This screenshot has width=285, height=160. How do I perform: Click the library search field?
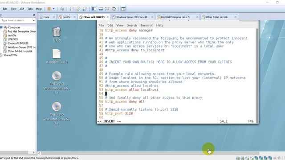click(x=16, y=20)
